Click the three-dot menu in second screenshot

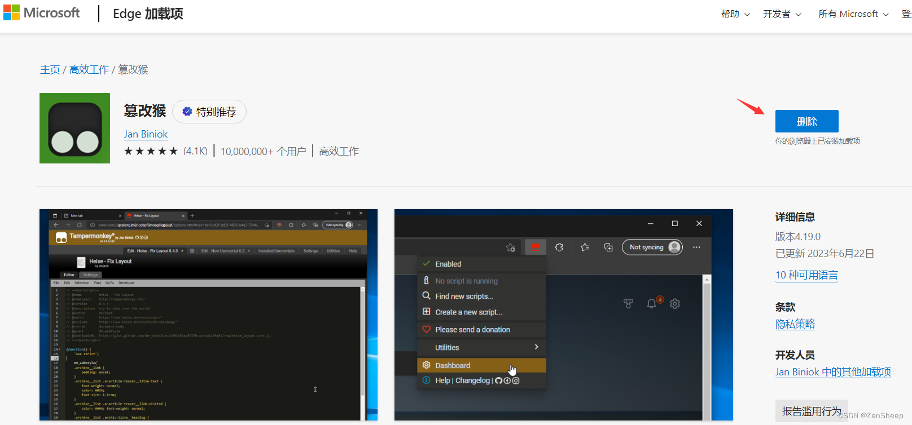(x=696, y=247)
